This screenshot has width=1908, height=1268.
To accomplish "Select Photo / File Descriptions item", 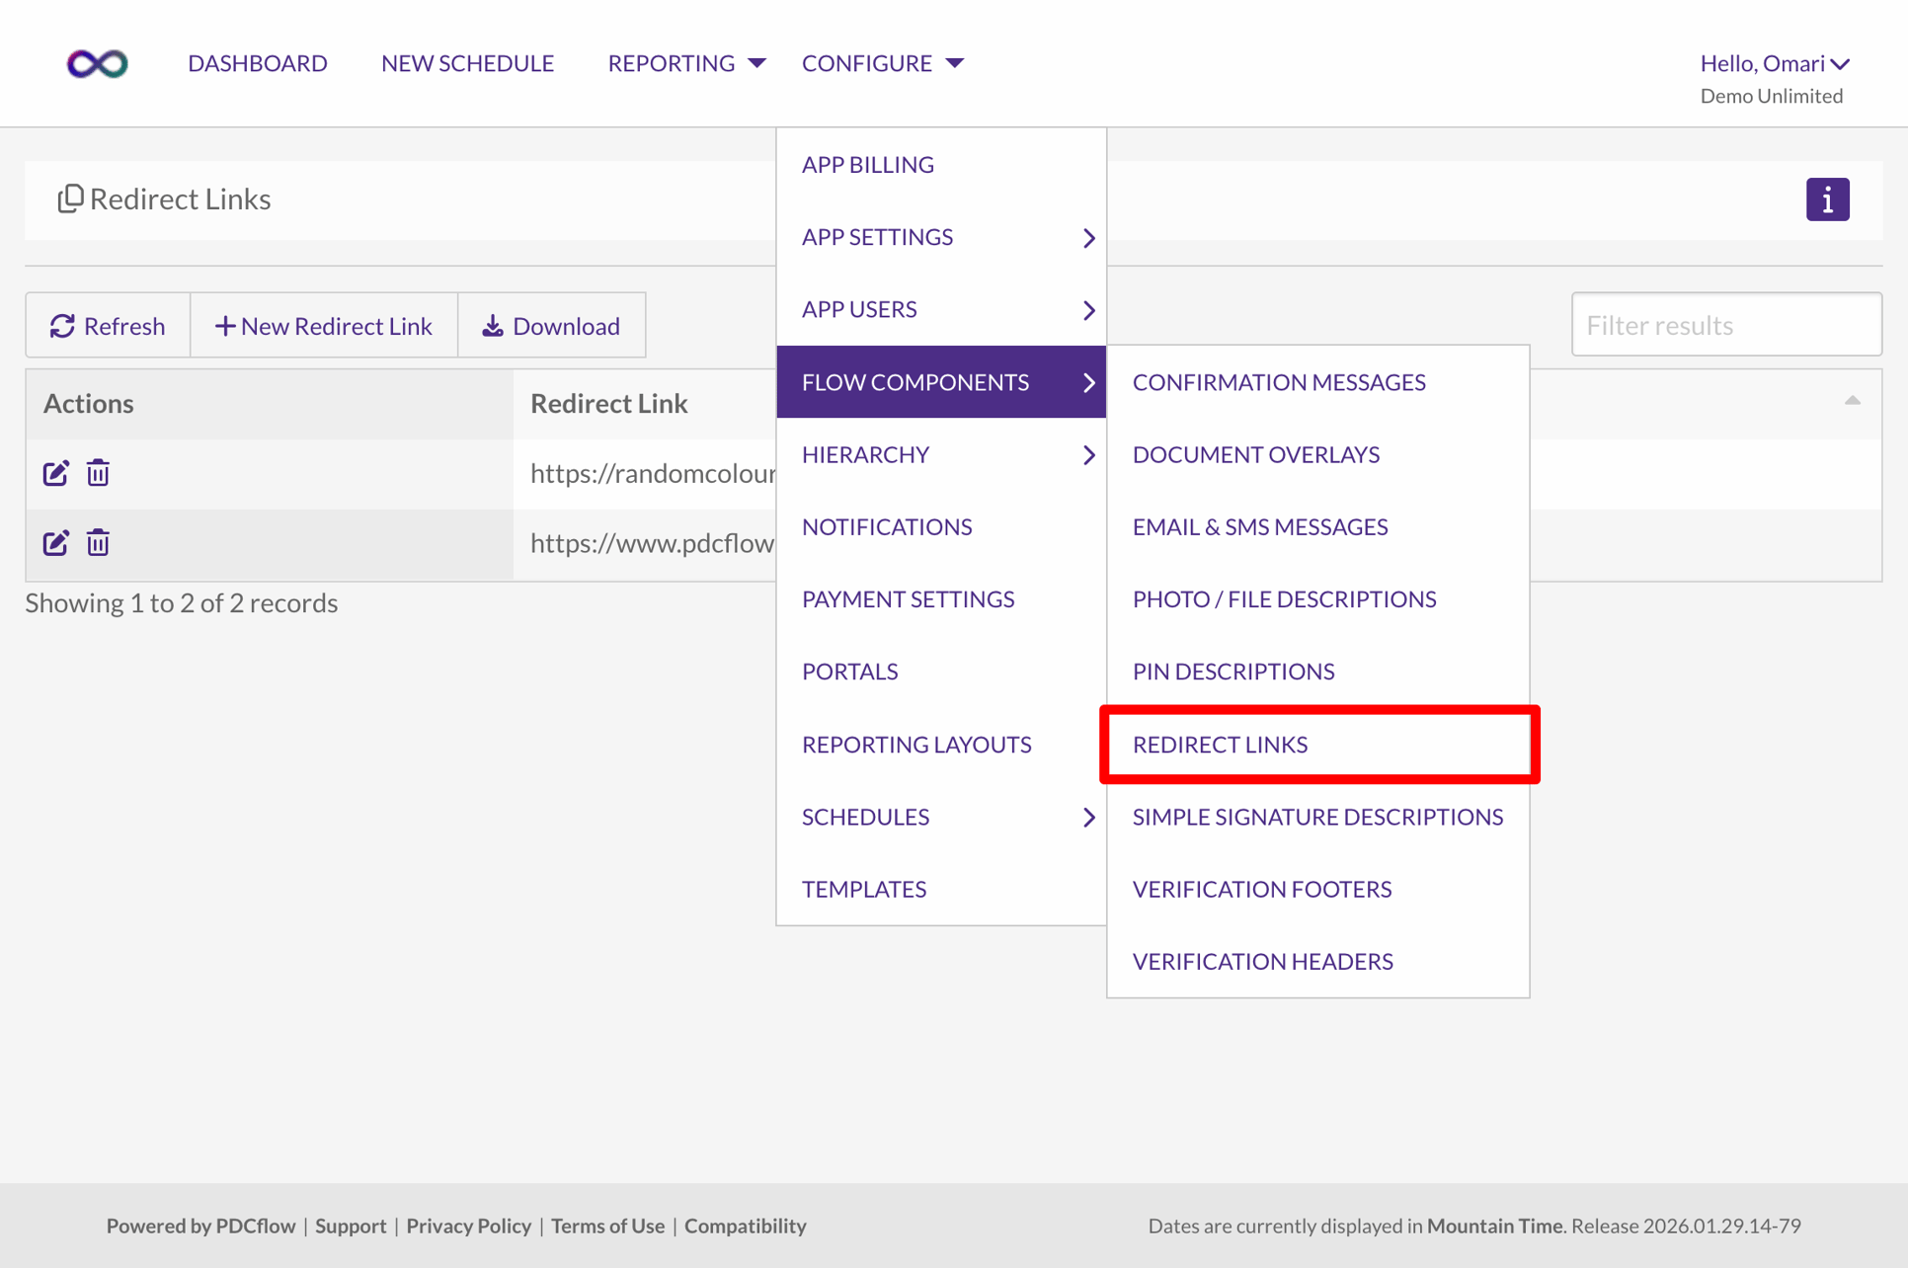I will pyautogui.click(x=1317, y=599).
